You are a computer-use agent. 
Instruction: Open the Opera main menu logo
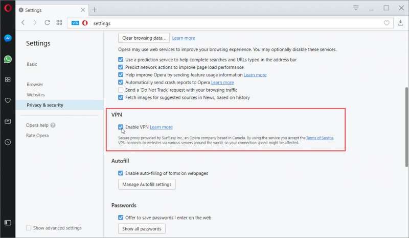click(x=8, y=8)
